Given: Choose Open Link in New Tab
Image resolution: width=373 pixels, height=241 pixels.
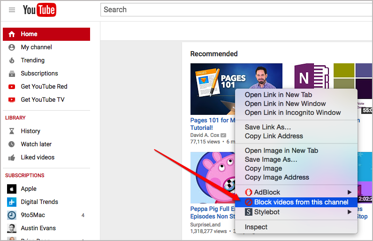Looking at the screenshot, I should click(296, 95).
